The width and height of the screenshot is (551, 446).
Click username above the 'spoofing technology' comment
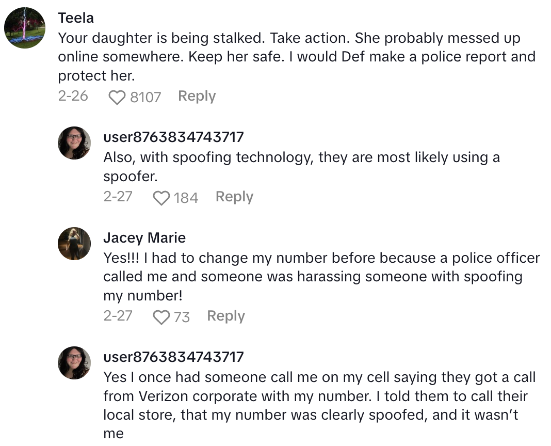[x=173, y=137]
